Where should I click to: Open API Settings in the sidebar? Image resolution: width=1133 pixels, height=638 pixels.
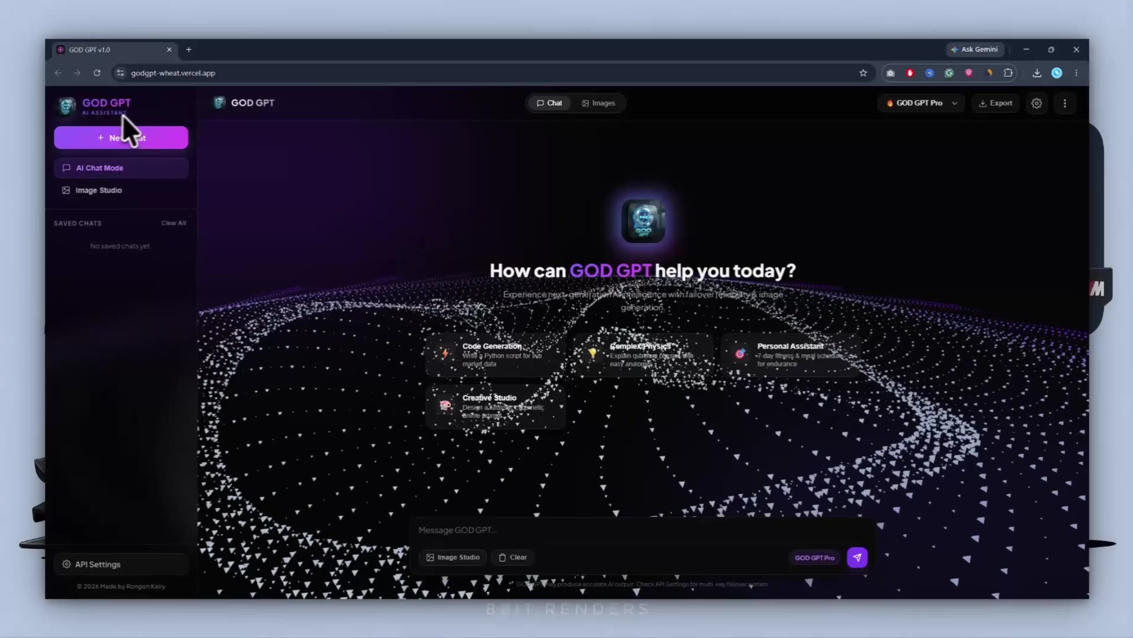(121, 564)
